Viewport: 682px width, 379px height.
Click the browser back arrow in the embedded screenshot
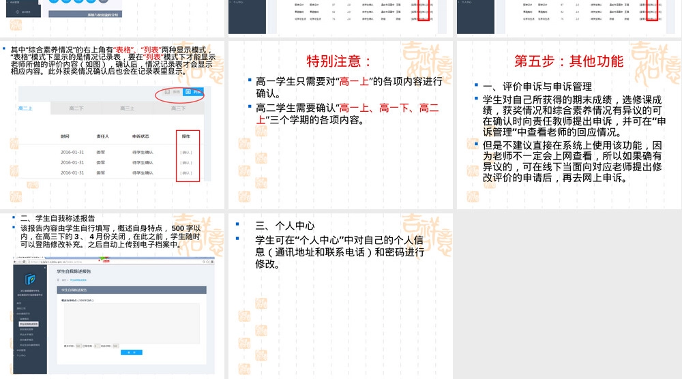(15, 262)
